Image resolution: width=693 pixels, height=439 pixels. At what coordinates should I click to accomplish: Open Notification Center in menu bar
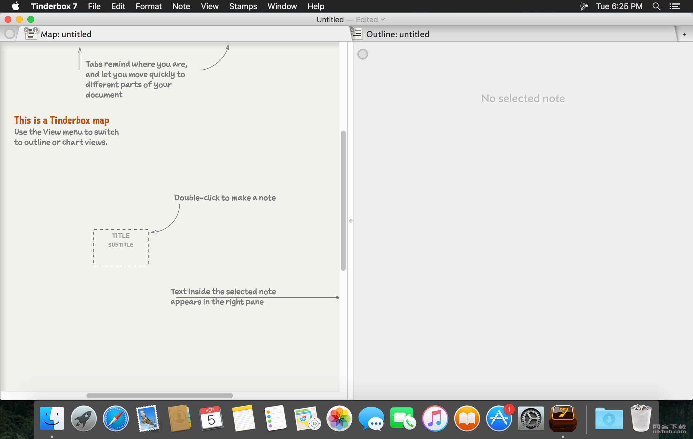[674, 6]
